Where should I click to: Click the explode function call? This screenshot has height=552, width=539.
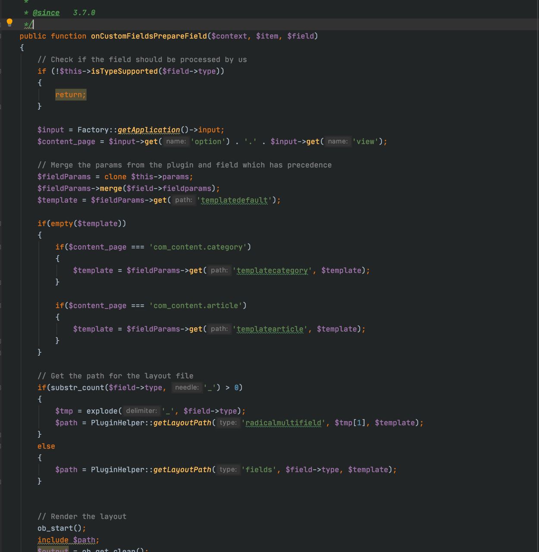102,411
